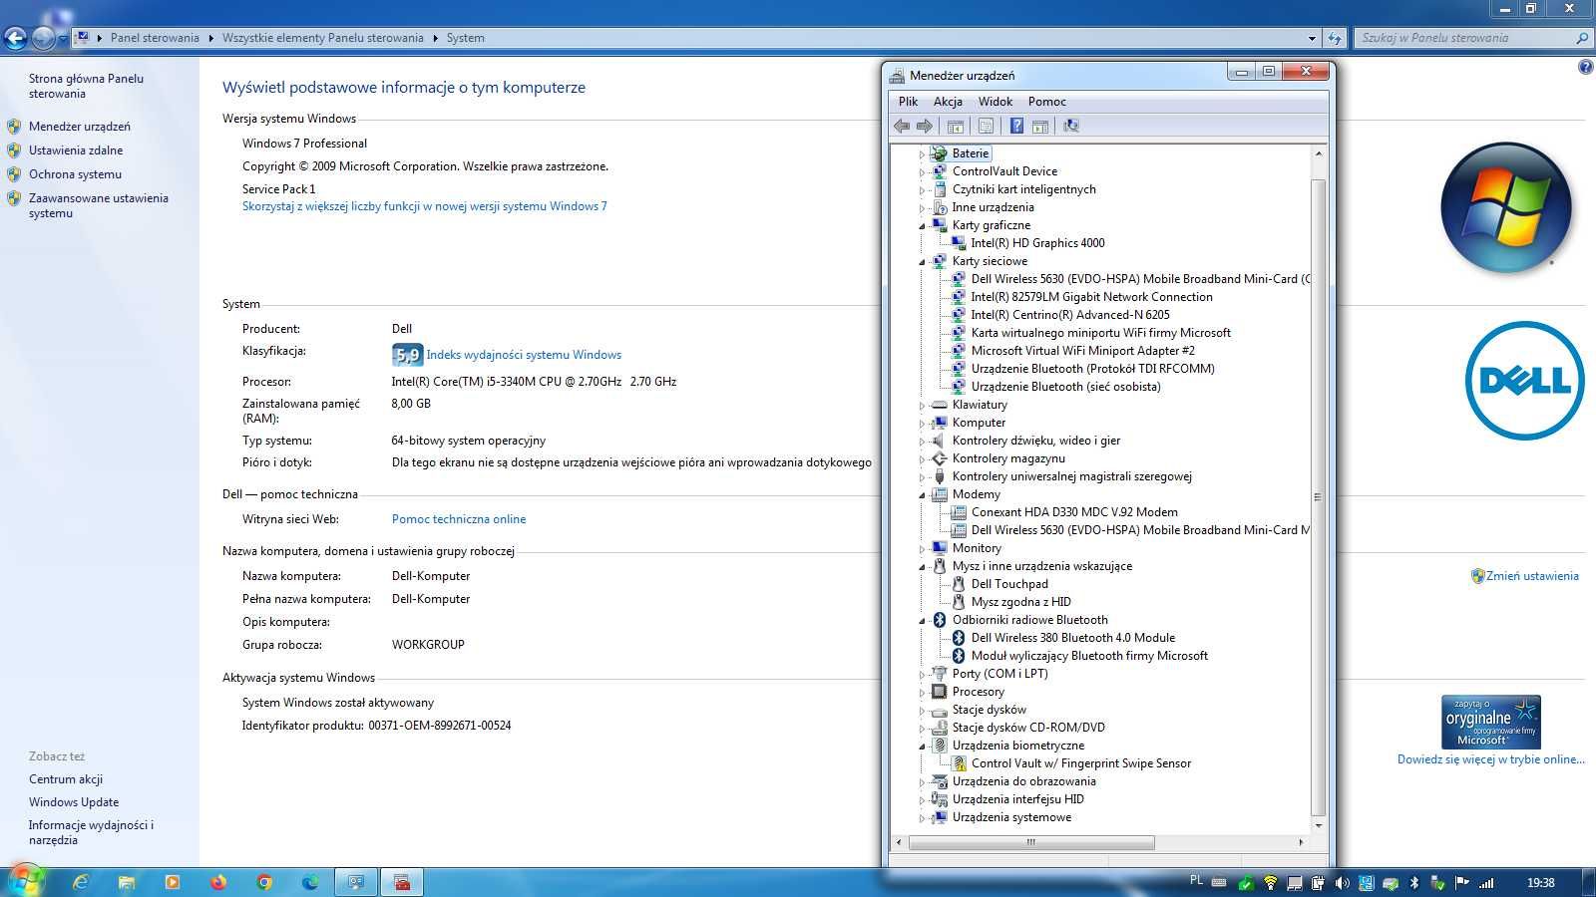Open the address bar history dropdown arrow
Viewport: 1596px width, 897px height.
1312,38
